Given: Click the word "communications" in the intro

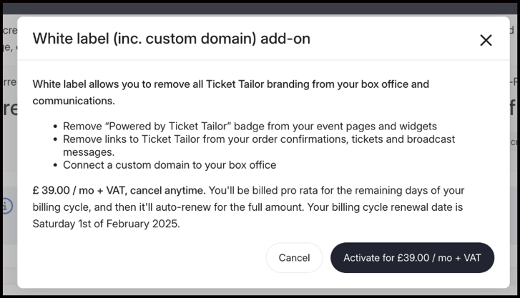Looking at the screenshot, I should 72,101.
